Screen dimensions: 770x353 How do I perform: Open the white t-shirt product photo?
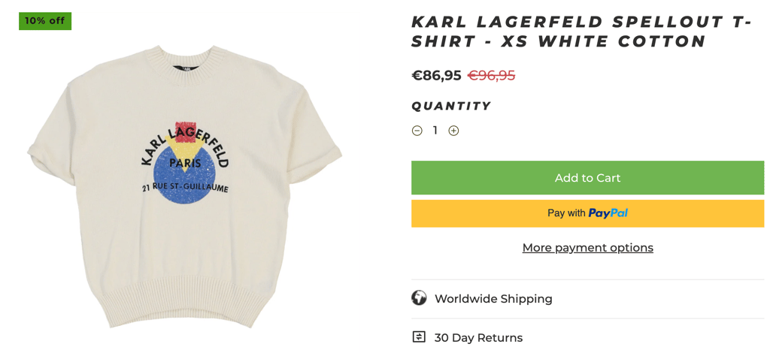click(185, 186)
